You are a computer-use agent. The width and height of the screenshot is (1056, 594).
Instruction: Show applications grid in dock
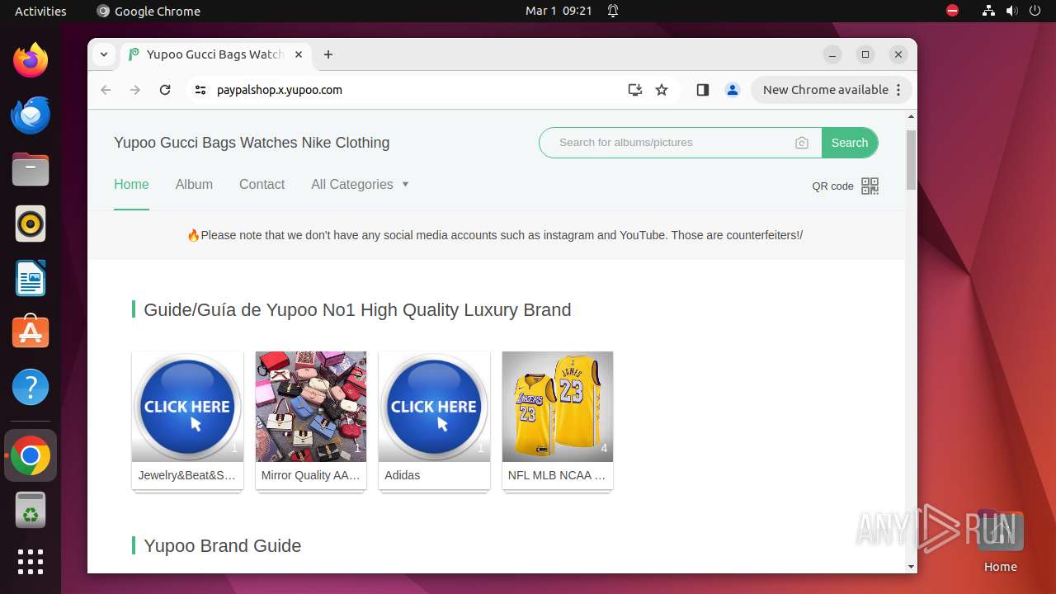pos(31,562)
